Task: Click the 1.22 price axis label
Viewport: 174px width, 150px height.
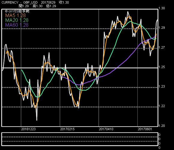Action: 161,106
